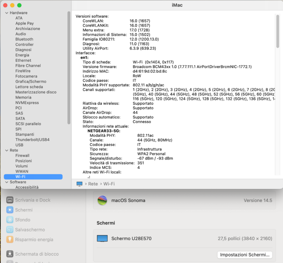Click the Schermata di blocco lock icon
The image size is (283, 263).
click(10, 254)
